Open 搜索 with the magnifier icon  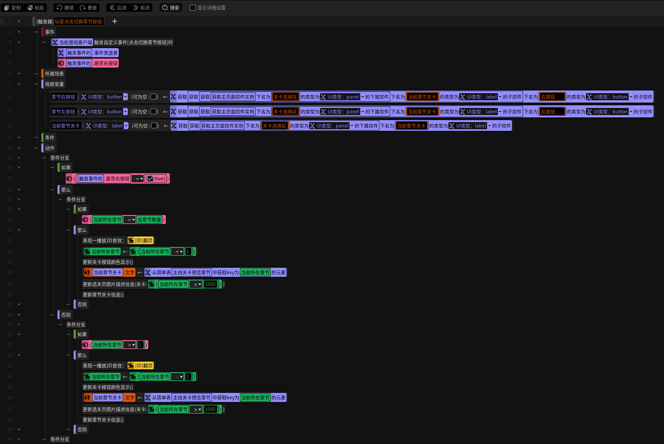(x=165, y=7)
